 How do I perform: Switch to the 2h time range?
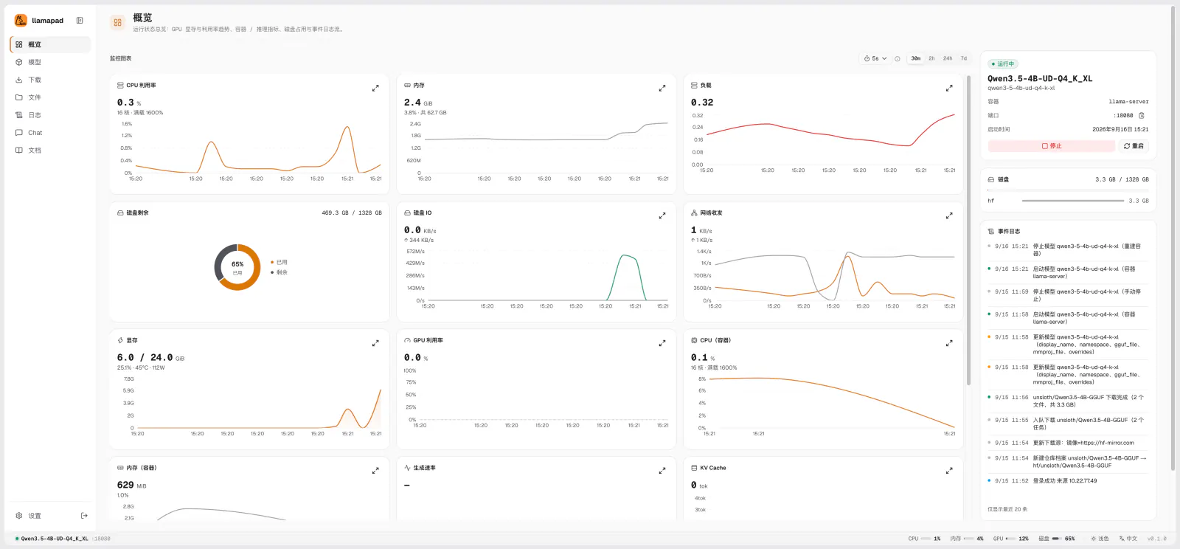tap(932, 58)
